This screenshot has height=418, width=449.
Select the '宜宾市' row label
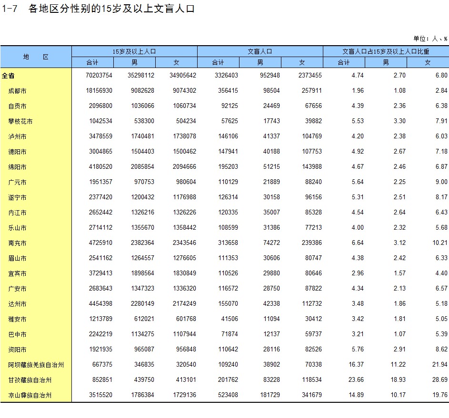pyautogui.click(x=18, y=273)
